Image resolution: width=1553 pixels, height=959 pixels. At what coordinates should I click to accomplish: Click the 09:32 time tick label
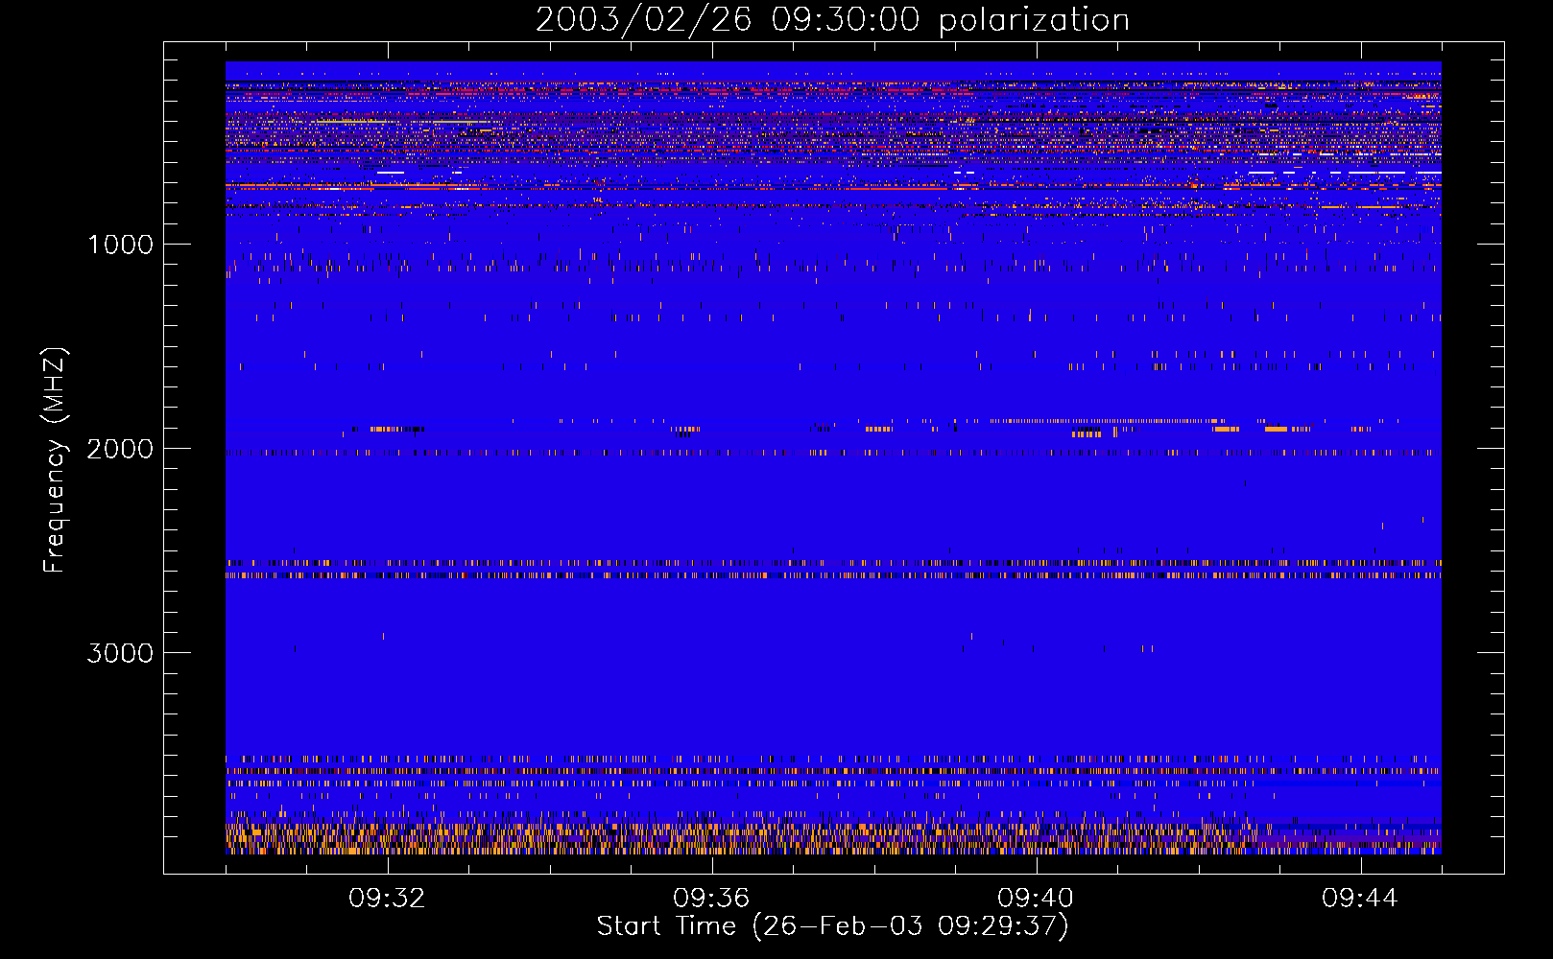387,899
